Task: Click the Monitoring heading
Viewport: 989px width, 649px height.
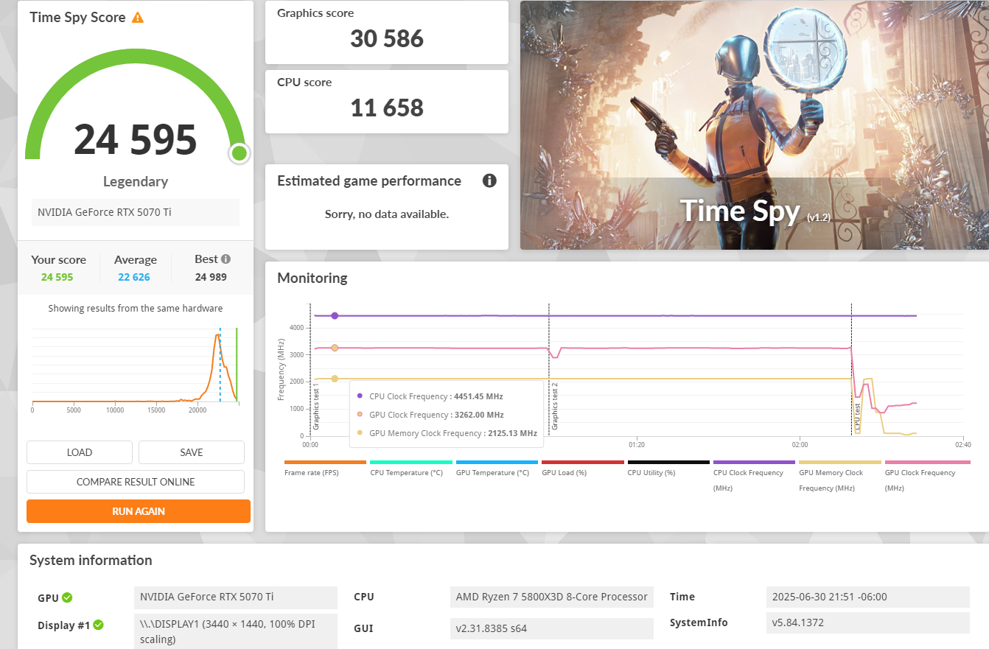Action: tap(312, 278)
